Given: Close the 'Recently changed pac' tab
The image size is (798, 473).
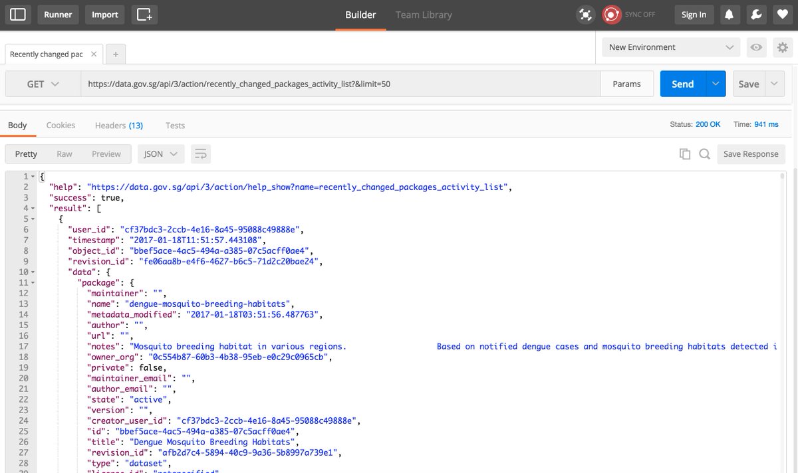Looking at the screenshot, I should pos(94,54).
